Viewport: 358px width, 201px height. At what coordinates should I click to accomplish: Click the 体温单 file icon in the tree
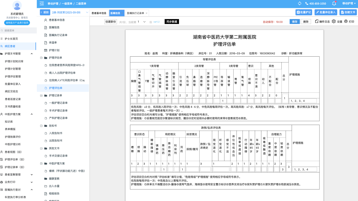coord(45,43)
